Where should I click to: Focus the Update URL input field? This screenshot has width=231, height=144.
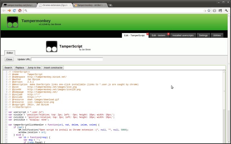point(67,59)
